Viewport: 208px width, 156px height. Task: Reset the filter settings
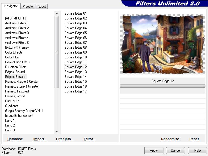(194, 139)
